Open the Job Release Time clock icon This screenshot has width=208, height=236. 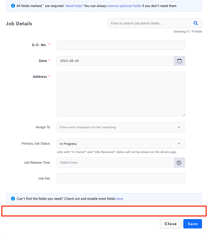point(179,163)
